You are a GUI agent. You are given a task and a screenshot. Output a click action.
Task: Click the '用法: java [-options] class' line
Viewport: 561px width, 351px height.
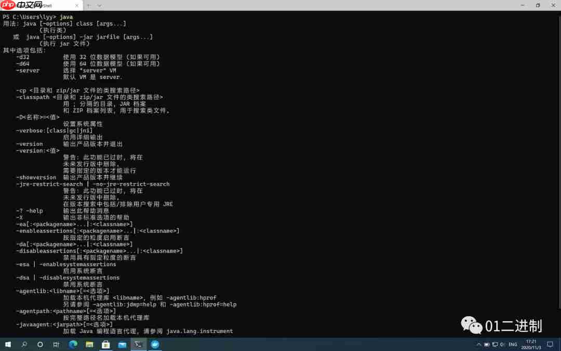(x=64, y=23)
